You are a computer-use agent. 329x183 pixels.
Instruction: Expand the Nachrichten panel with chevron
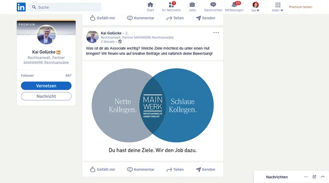[x=322, y=177]
